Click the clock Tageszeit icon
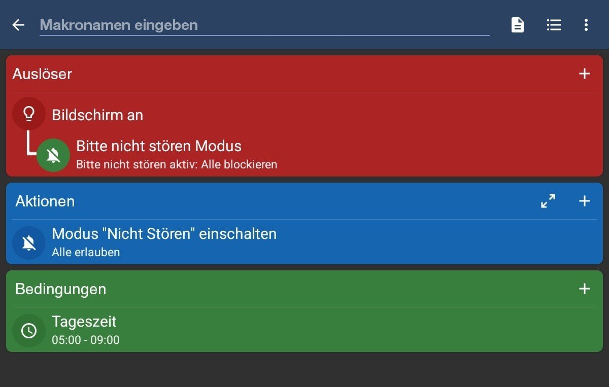 pyautogui.click(x=29, y=331)
